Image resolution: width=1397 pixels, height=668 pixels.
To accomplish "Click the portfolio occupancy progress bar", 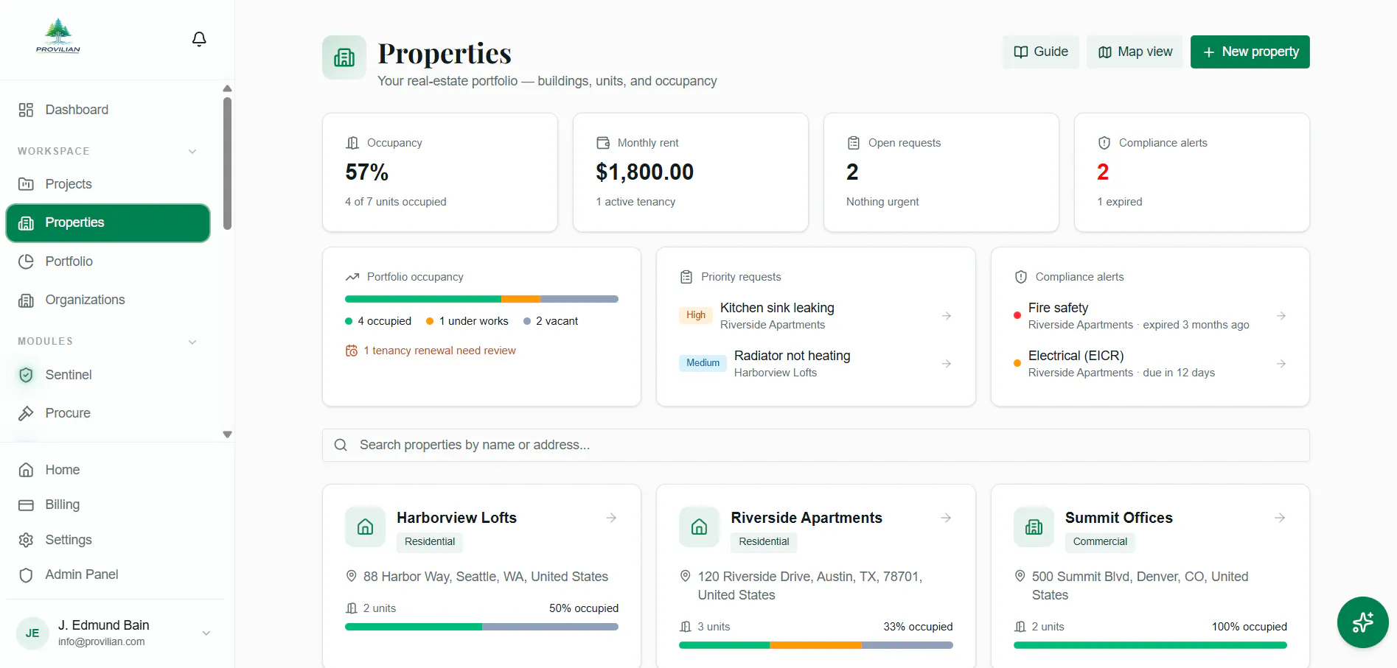I will 481,299.
